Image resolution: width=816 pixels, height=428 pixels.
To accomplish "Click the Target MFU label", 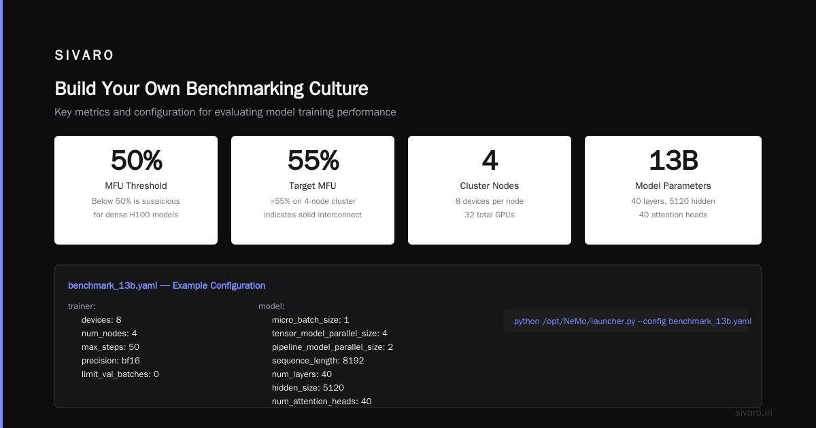I will [x=313, y=185].
